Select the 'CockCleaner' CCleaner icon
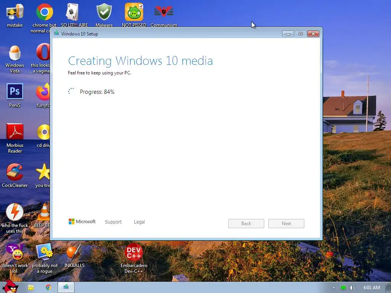391x293 pixels. 15,172
